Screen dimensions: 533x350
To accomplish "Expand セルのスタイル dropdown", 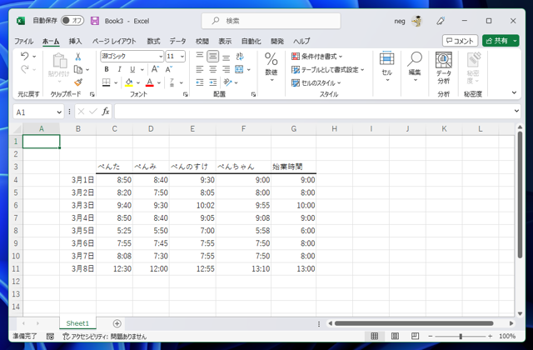I will pos(339,83).
